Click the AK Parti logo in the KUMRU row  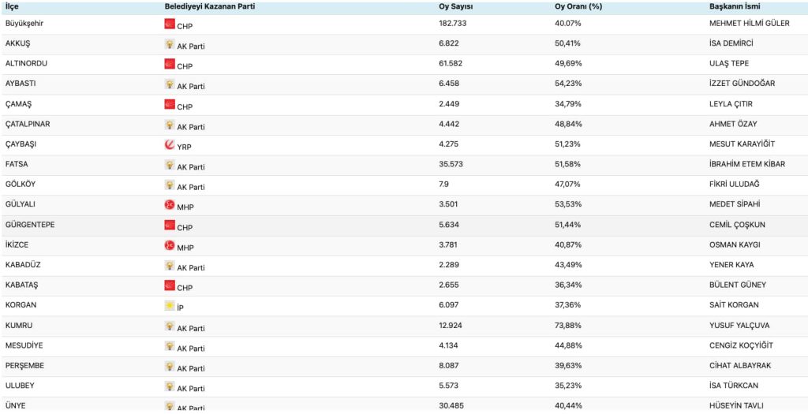point(170,326)
